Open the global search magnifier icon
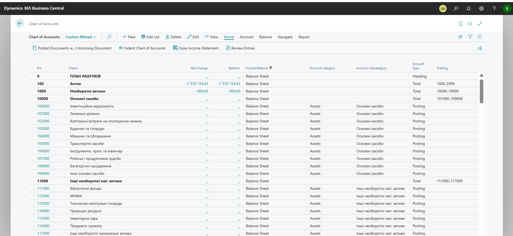 (x=456, y=9)
